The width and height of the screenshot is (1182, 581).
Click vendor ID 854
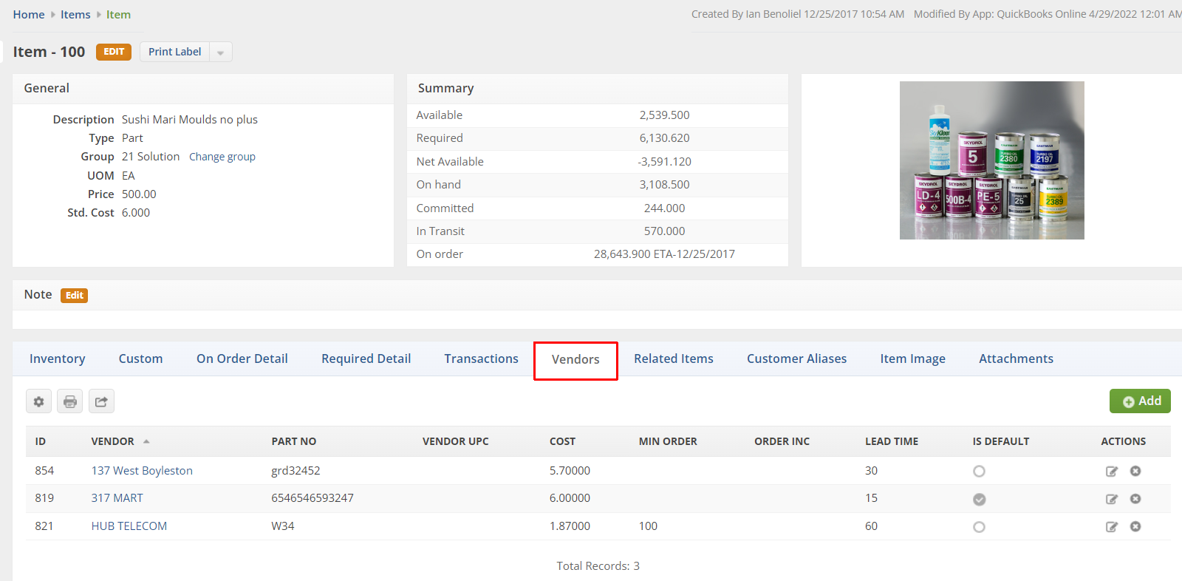44,471
